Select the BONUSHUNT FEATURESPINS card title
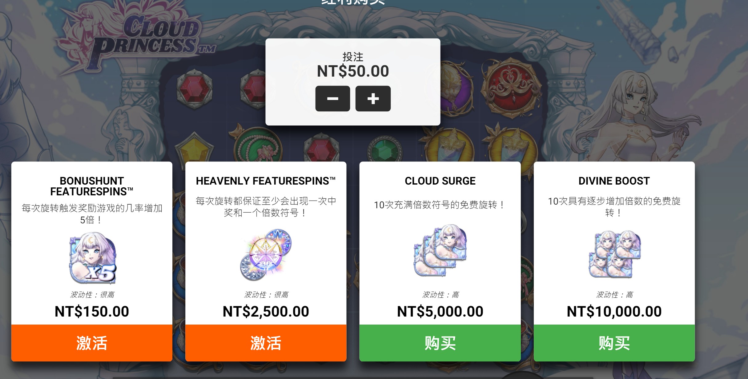Image resolution: width=748 pixels, height=379 pixels. click(92, 186)
